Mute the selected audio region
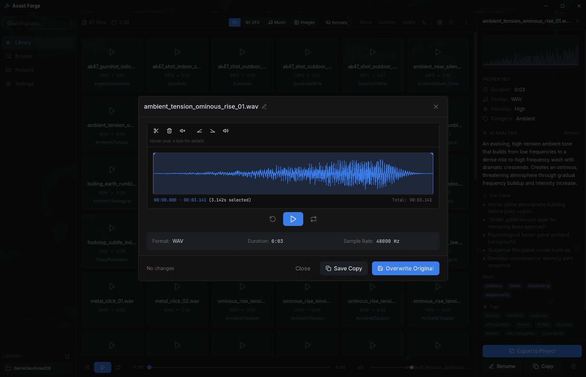The image size is (586, 377). [x=183, y=131]
